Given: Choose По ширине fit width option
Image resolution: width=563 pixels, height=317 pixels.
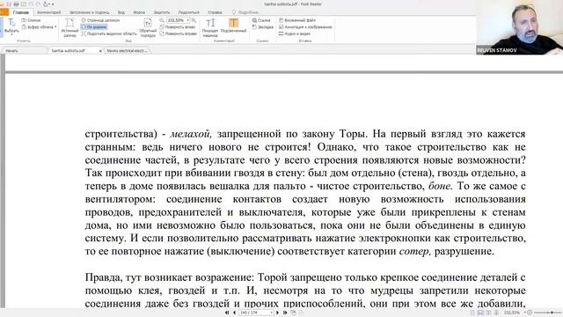Looking at the screenshot, I should [94, 27].
